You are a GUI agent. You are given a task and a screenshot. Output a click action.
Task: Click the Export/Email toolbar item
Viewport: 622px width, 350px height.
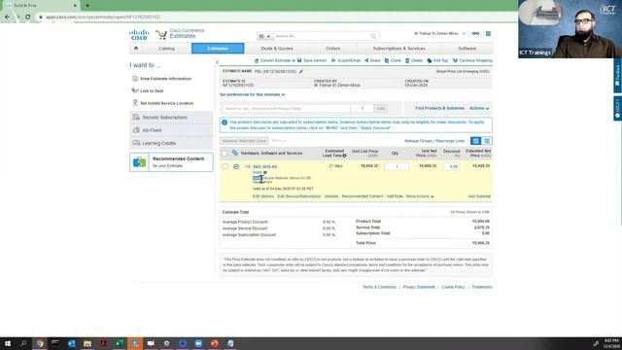pos(346,60)
